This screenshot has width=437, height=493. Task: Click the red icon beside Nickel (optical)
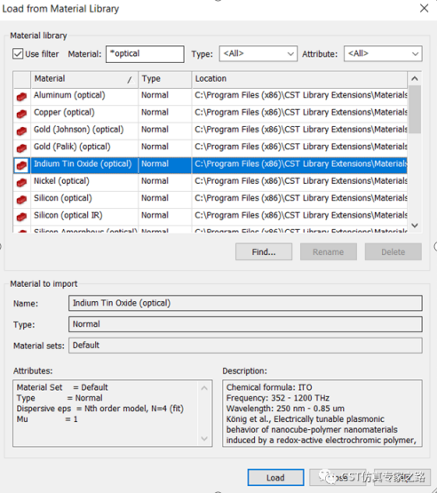pyautogui.click(x=21, y=182)
